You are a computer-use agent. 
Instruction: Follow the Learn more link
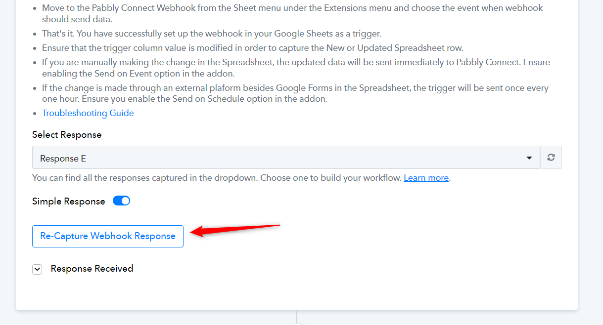(x=426, y=178)
